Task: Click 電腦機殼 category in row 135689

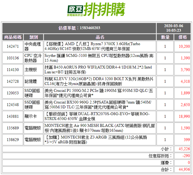Action: (34, 128)
